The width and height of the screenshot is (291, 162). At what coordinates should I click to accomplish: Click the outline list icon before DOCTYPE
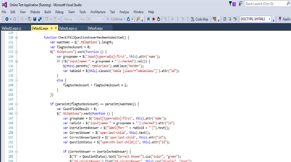click(x=235, y=19)
